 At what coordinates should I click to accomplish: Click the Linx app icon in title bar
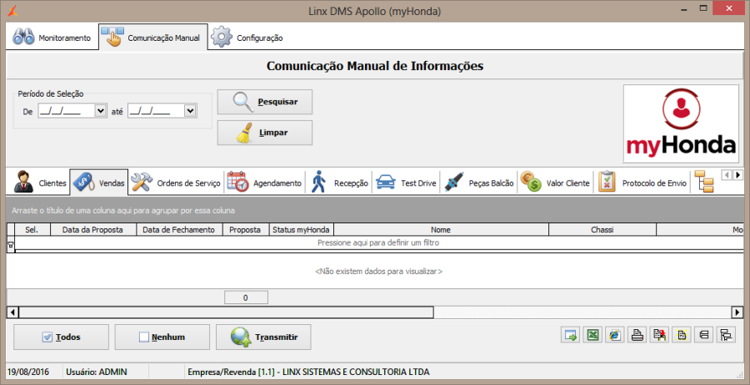14,9
